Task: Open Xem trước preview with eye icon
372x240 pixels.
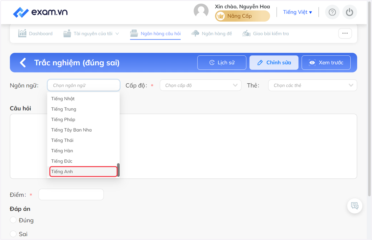Action: pyautogui.click(x=326, y=63)
